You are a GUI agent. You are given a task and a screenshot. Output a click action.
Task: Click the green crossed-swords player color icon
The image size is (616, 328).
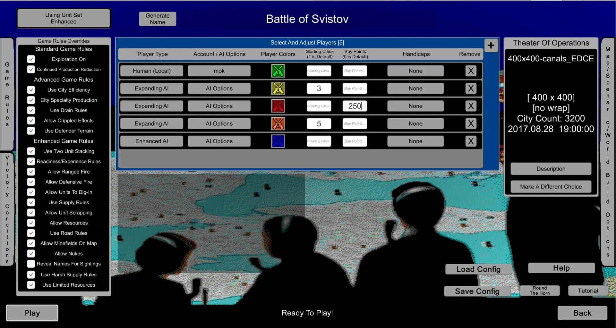coord(278,71)
